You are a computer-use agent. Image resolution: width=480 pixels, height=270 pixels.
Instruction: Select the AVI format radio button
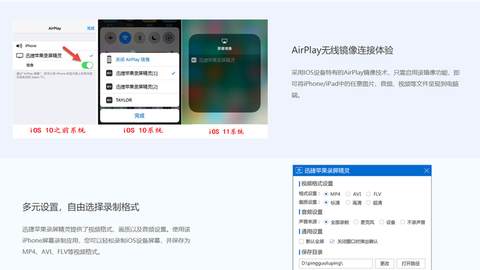(348, 194)
